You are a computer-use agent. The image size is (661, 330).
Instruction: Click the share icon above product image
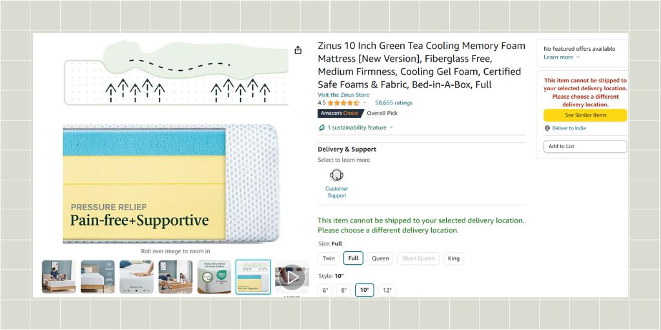pyautogui.click(x=298, y=50)
